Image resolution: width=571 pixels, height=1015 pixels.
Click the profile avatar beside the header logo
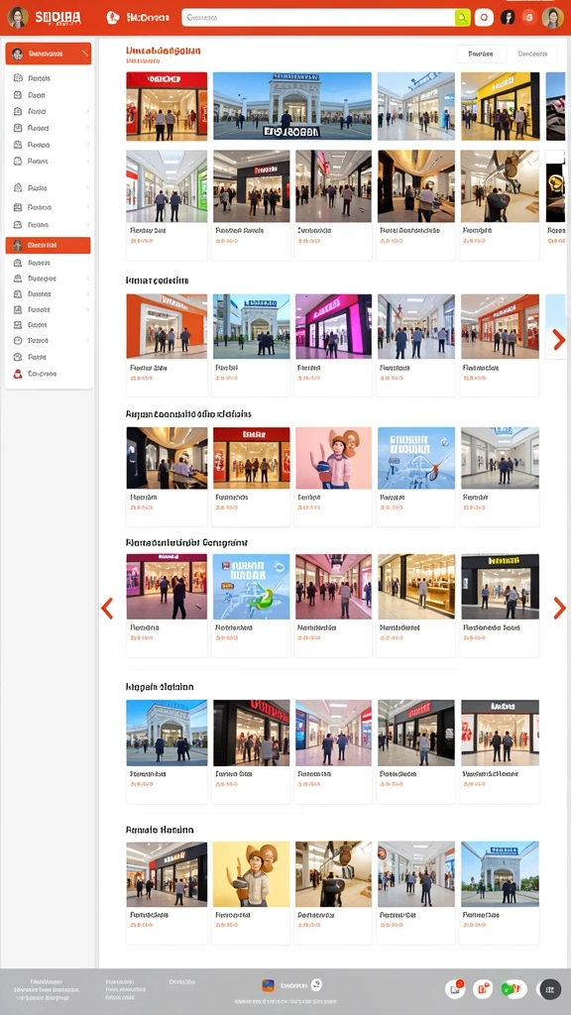(18, 18)
